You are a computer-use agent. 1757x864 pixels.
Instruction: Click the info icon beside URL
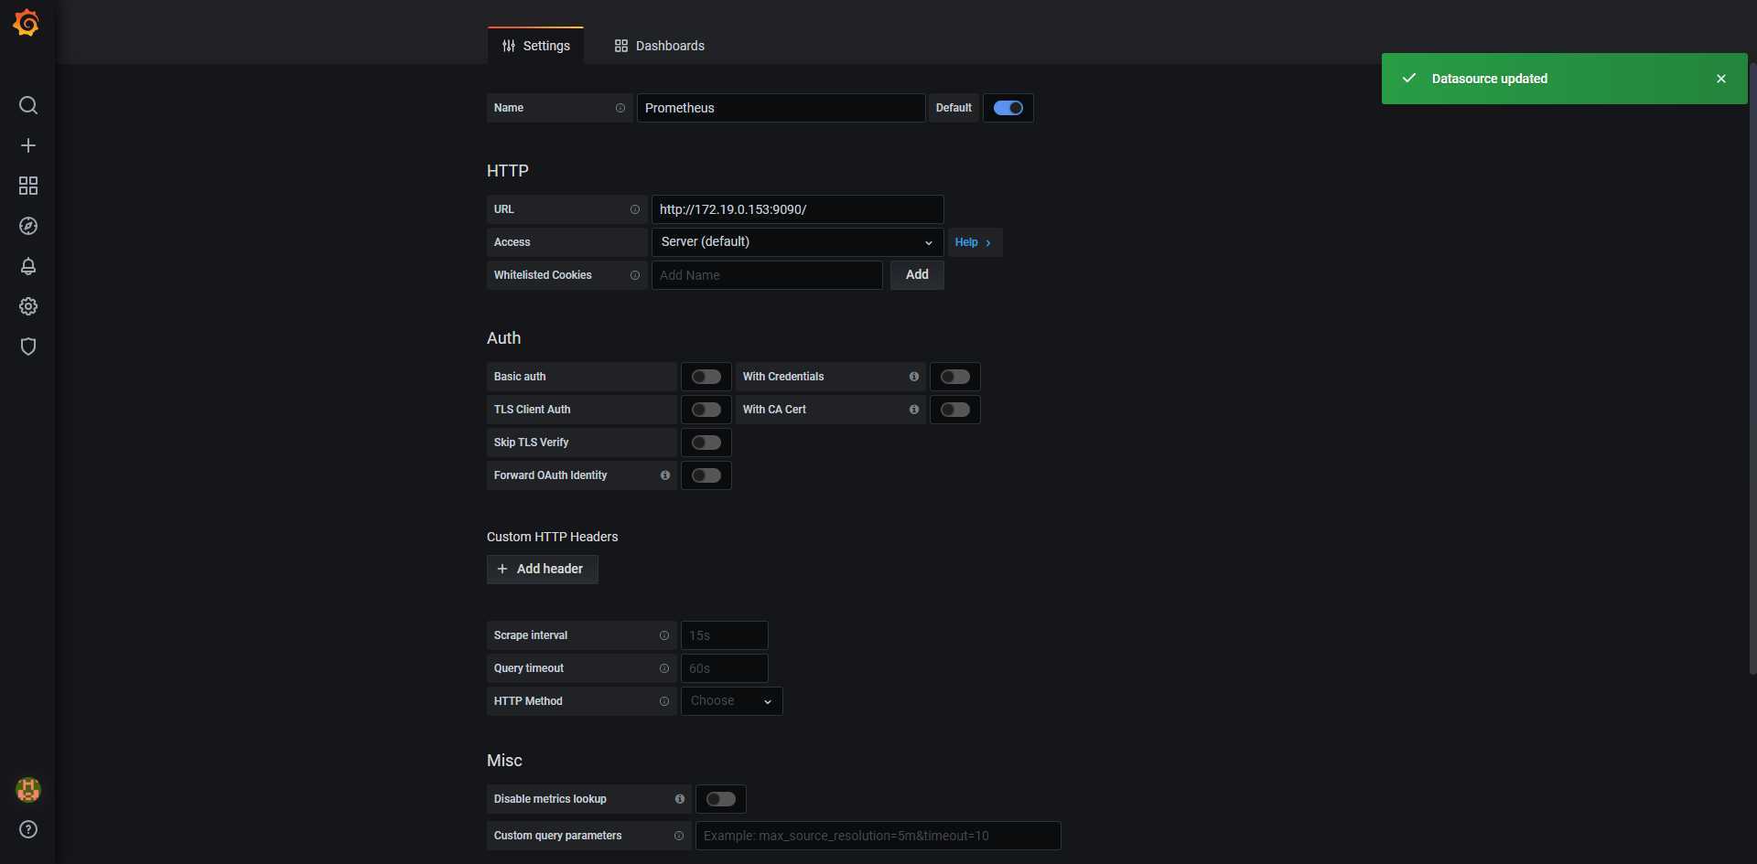click(x=635, y=209)
